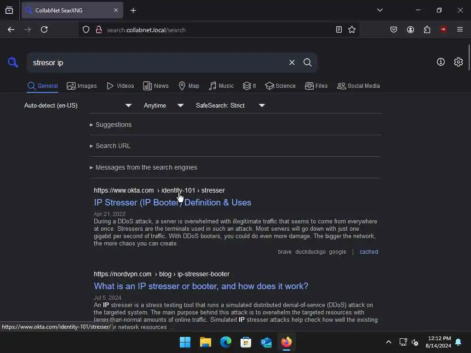
Task: Open SearXNG preferences gear icon
Action: (459, 62)
